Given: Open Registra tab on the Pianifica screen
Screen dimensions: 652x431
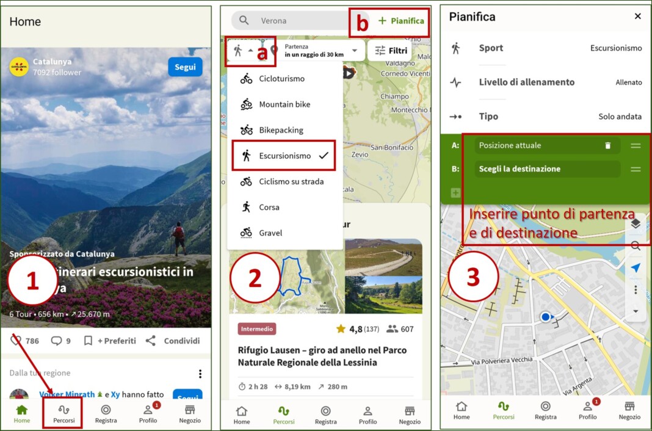Looking at the screenshot, I should tap(546, 411).
